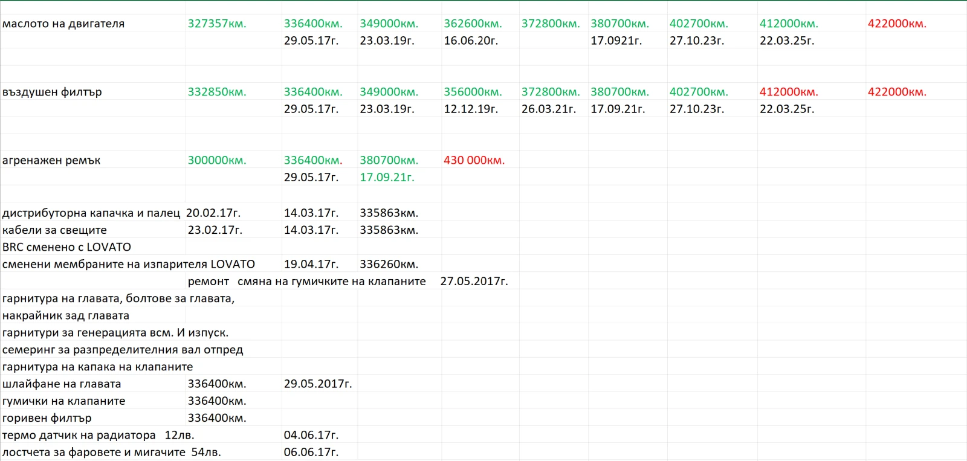The width and height of the screenshot is (967, 461).
Task: Select the green 332850км. cell
Action: tap(217, 92)
